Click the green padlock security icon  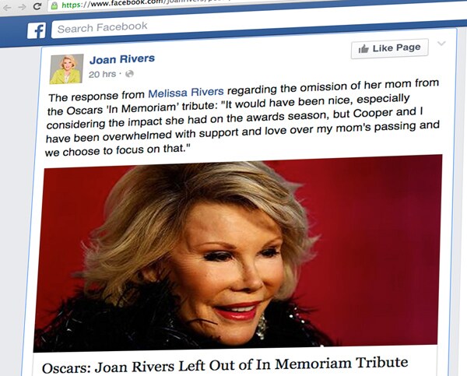click(x=54, y=5)
